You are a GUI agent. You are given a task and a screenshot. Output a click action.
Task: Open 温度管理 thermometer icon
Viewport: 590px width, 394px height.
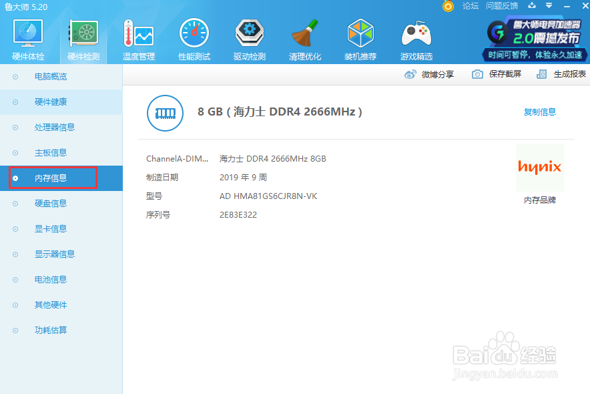(139, 39)
